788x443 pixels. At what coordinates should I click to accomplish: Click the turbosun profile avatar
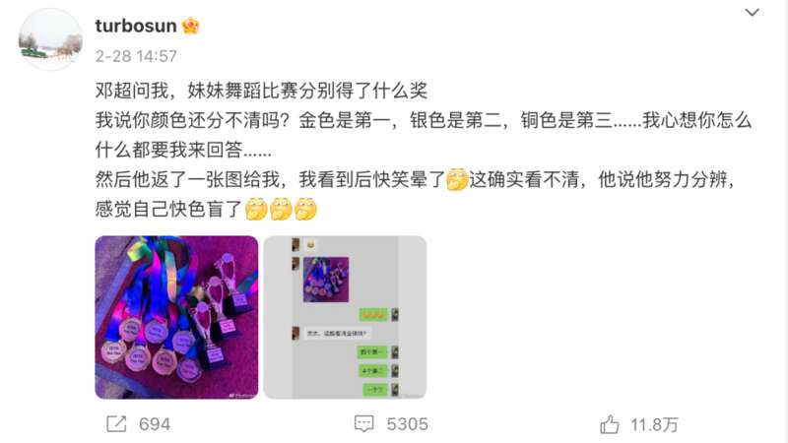coord(50,39)
